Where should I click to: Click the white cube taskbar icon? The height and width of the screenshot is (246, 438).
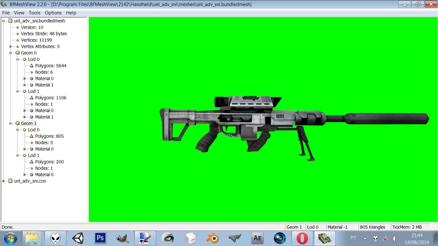pyautogui.click(x=190, y=238)
